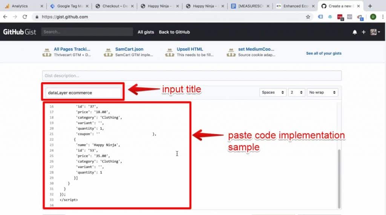The image size is (386, 215).
Task: Close the Analytics tab
Action: tap(41, 6)
